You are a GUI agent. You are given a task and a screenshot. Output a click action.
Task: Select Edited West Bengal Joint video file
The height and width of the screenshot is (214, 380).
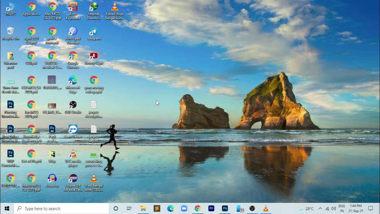click(x=115, y=11)
